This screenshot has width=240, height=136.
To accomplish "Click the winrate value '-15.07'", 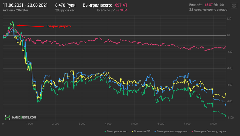I will click(x=208, y=5).
